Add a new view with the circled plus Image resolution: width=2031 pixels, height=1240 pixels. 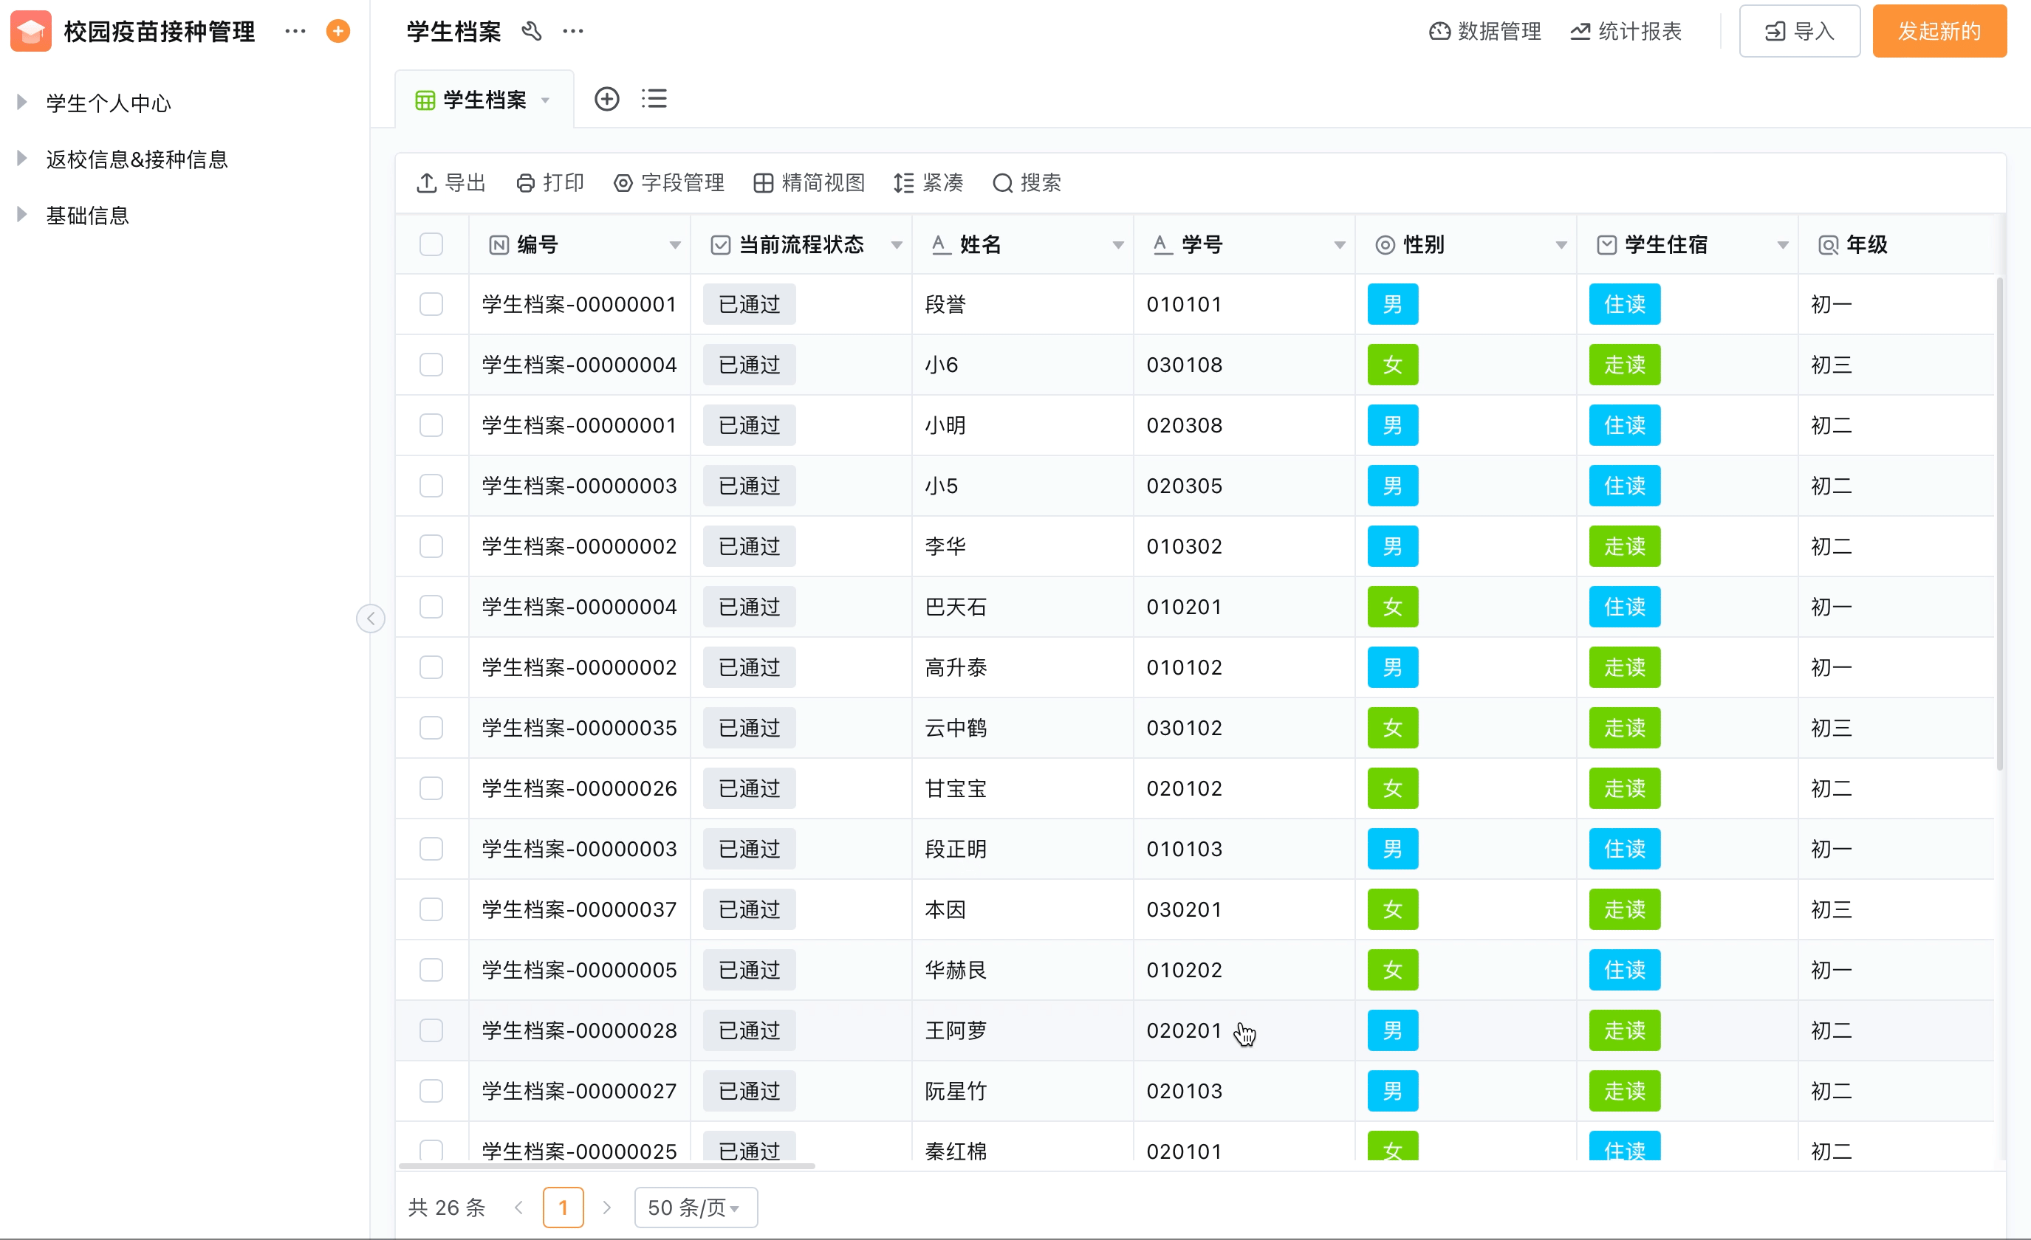click(x=606, y=99)
